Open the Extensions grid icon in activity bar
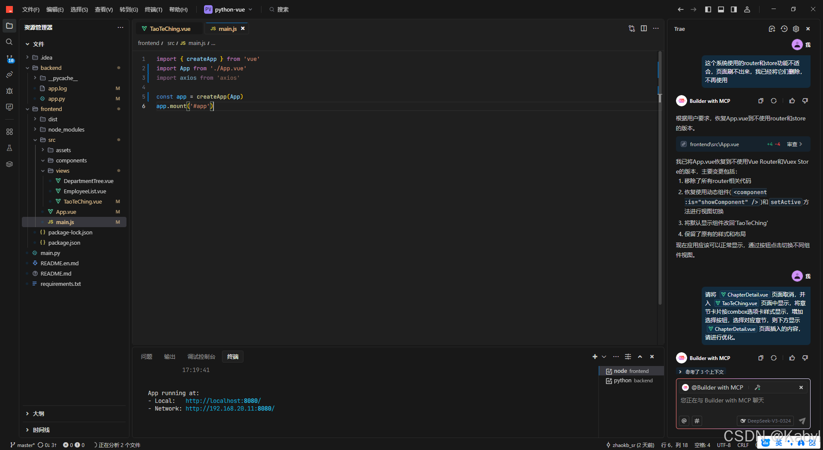 point(9,132)
